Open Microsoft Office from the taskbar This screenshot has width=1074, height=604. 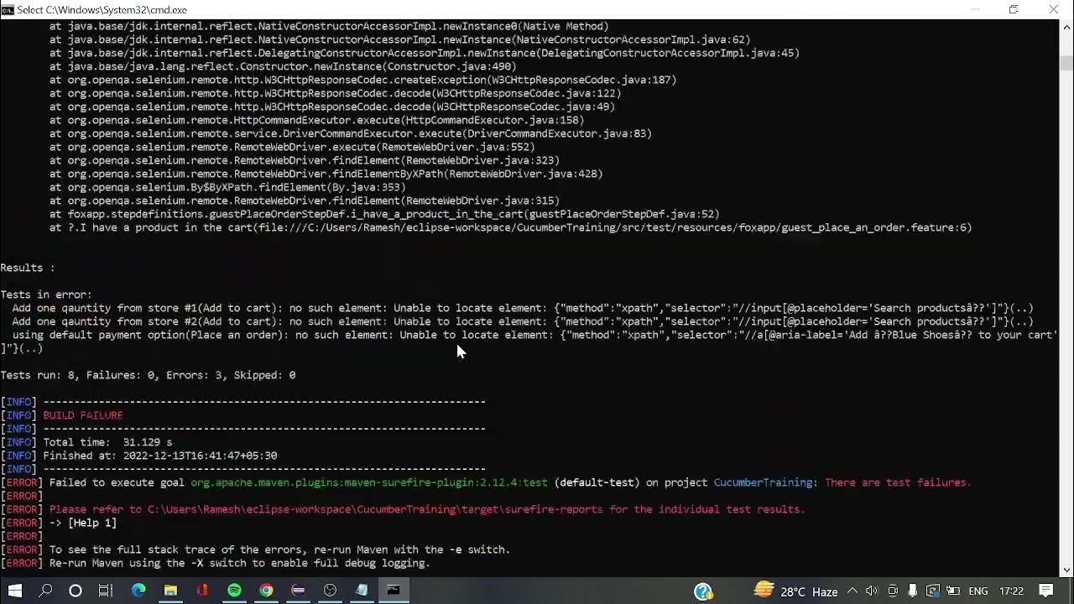point(202,591)
